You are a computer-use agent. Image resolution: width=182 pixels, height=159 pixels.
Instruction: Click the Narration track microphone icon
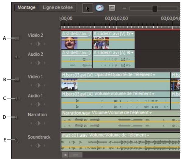point(16,117)
